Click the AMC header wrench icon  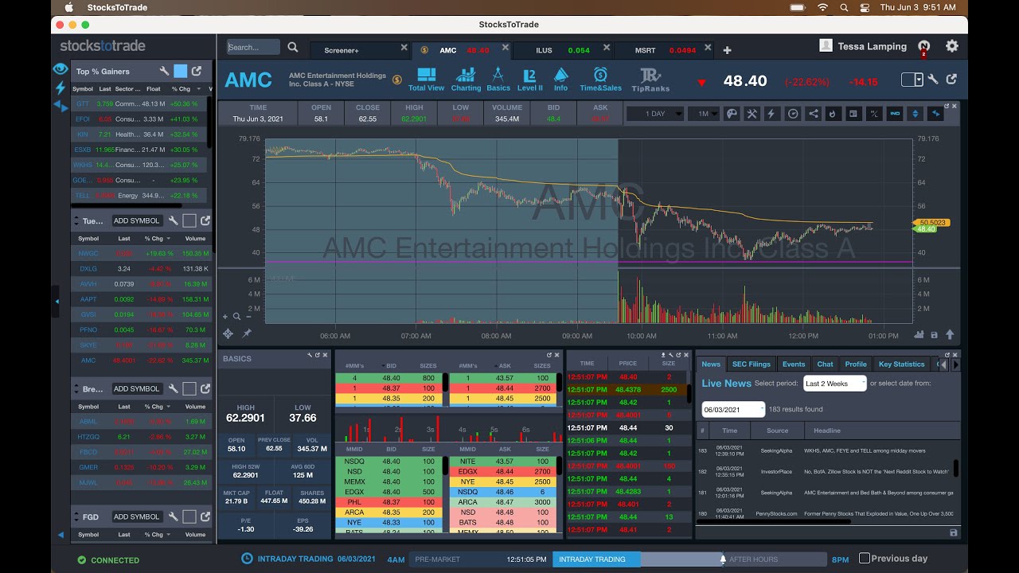933,80
